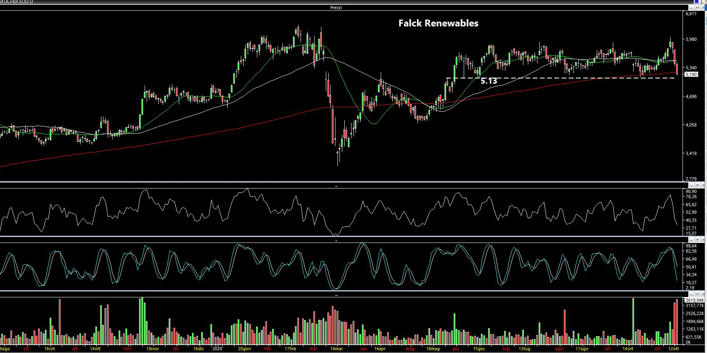Image resolution: width=707 pixels, height=353 pixels.
Task: Select the 16mar date marker
Action: (x=337, y=349)
